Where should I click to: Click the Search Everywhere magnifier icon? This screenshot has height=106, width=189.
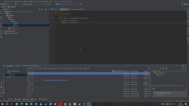183,4
